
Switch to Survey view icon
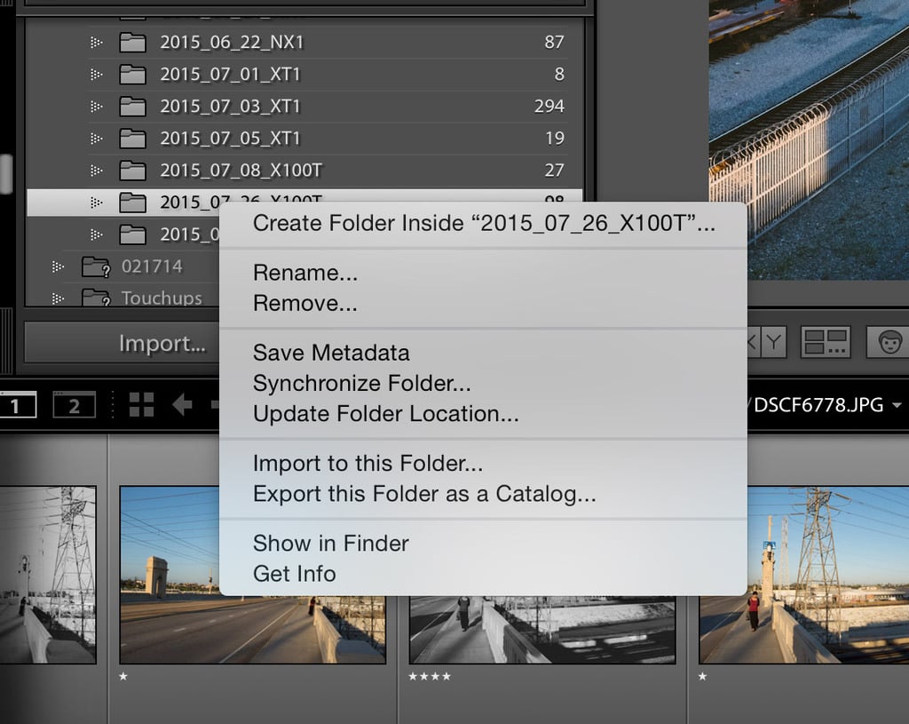[x=825, y=341]
